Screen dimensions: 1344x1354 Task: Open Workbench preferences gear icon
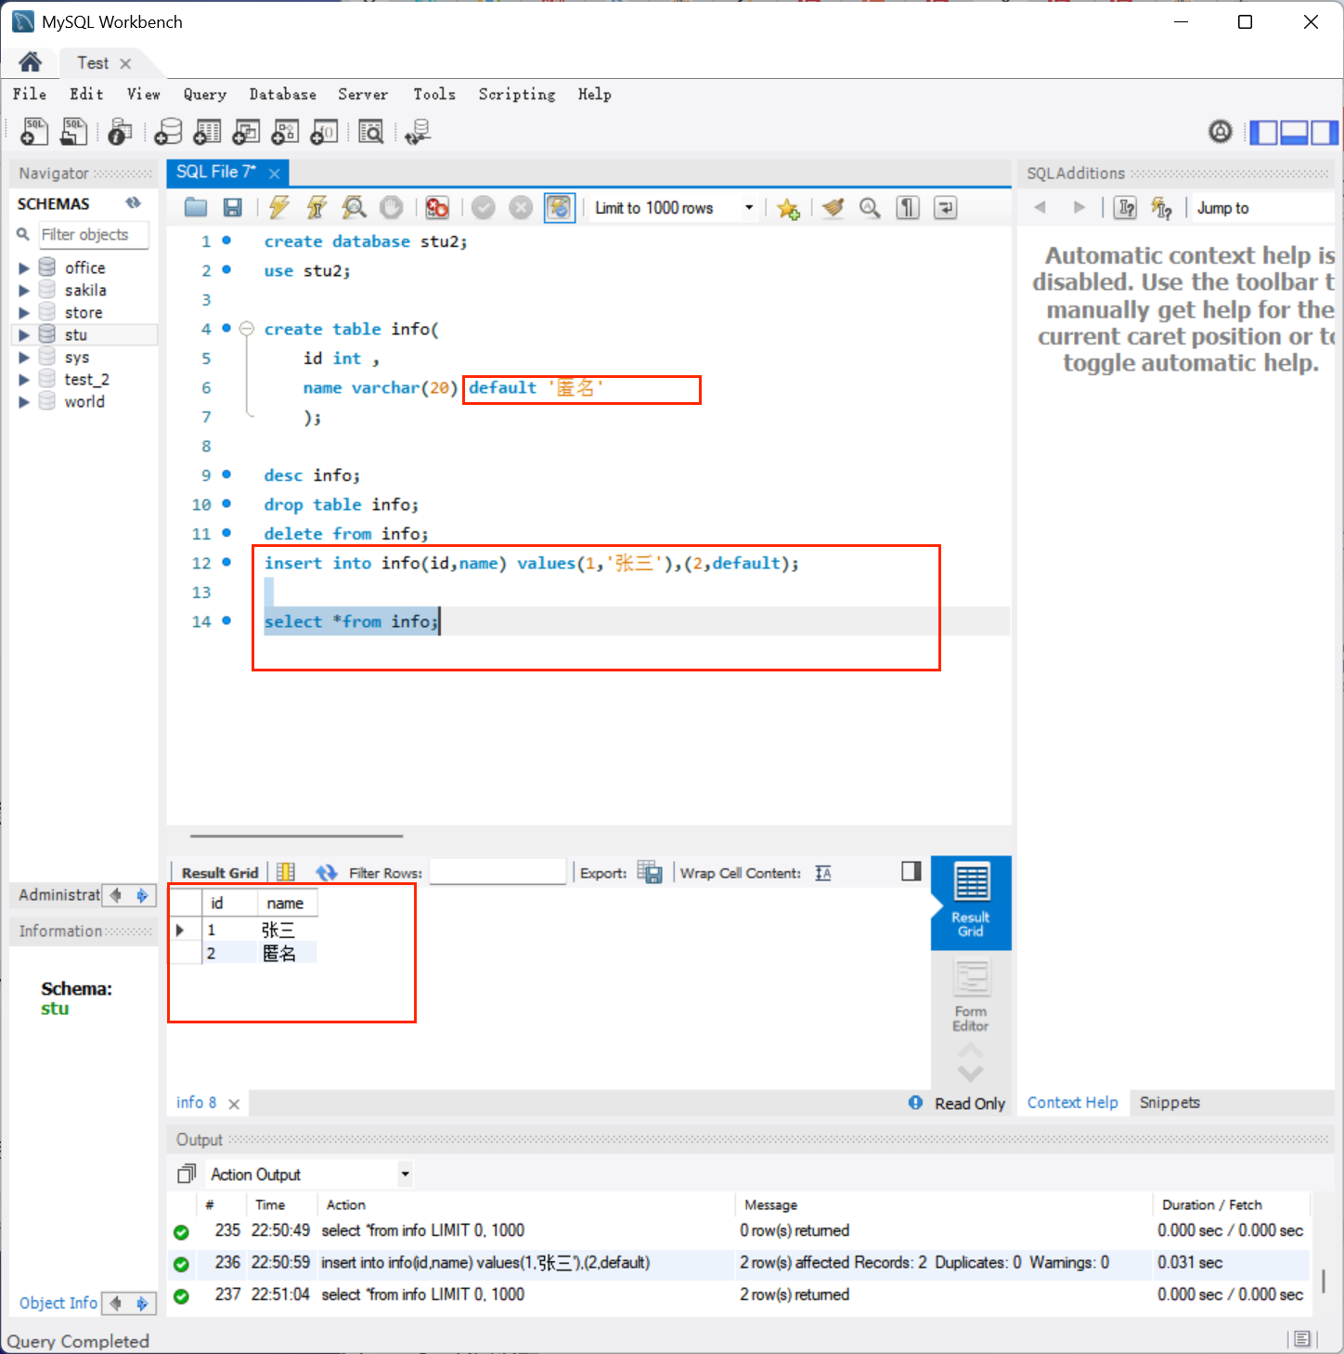(1221, 132)
